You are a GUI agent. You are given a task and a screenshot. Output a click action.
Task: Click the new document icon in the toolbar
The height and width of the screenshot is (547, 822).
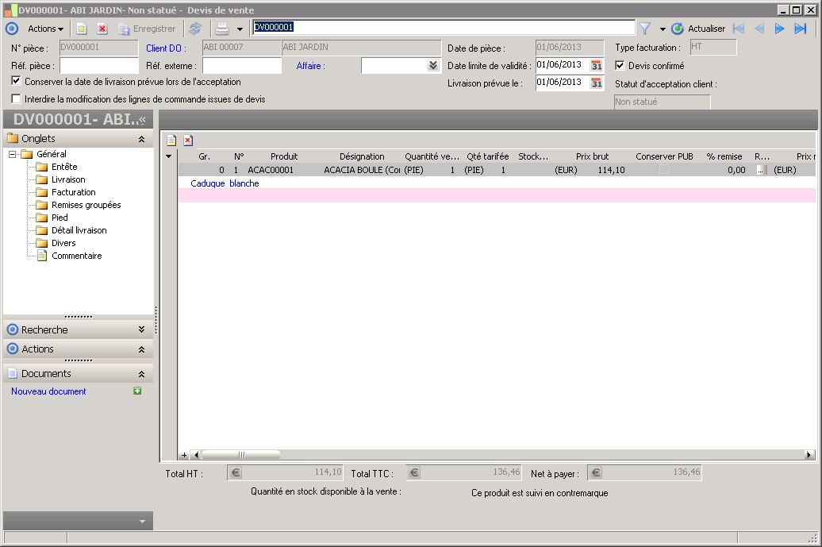pos(81,29)
